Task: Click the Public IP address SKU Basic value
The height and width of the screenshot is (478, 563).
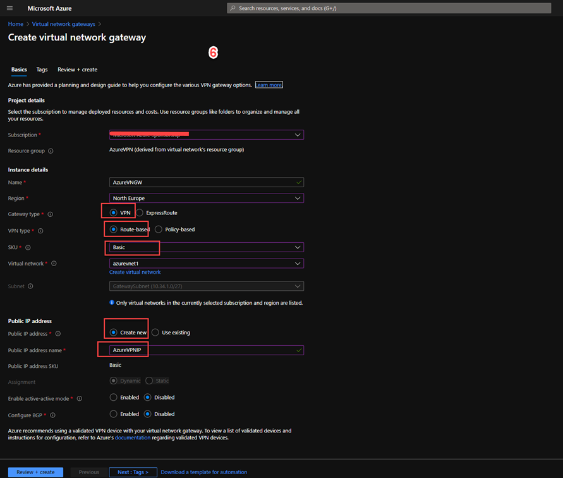Action: [115, 365]
